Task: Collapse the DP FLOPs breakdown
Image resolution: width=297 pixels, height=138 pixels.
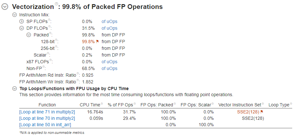Action: pyautogui.click(x=22, y=28)
